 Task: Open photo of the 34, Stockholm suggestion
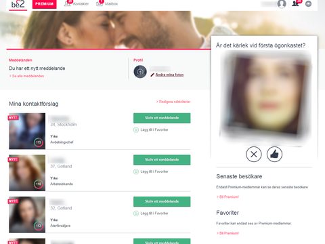click(27, 131)
